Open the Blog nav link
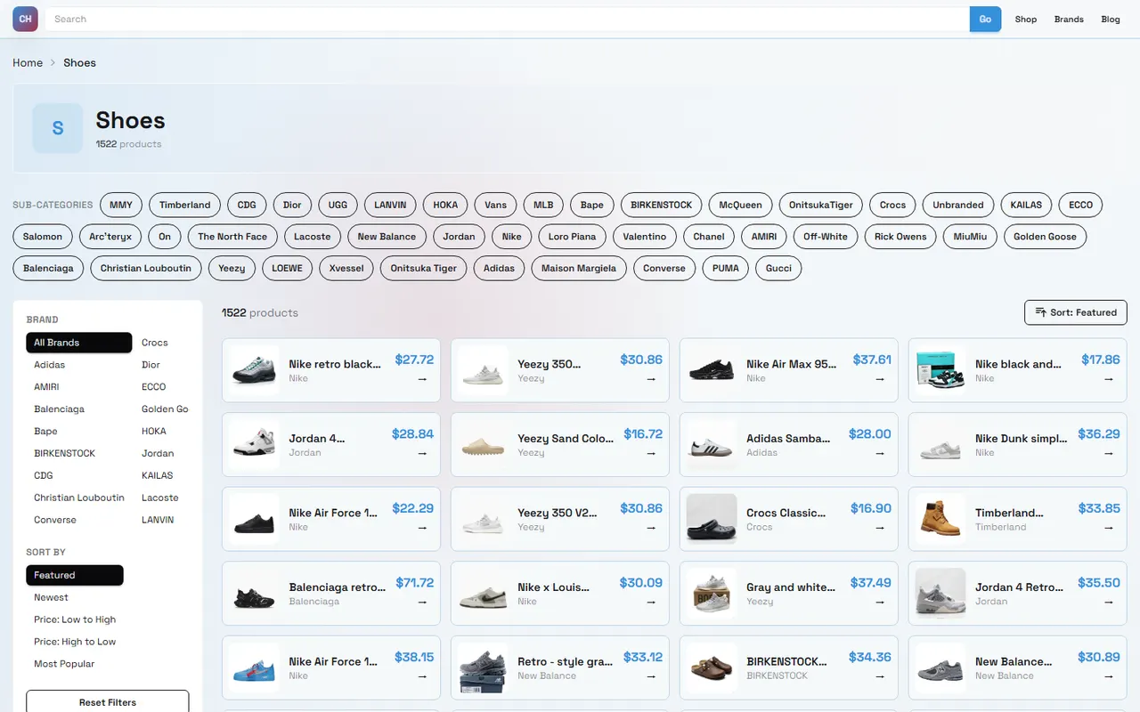Image resolution: width=1140 pixels, height=712 pixels. click(1111, 19)
